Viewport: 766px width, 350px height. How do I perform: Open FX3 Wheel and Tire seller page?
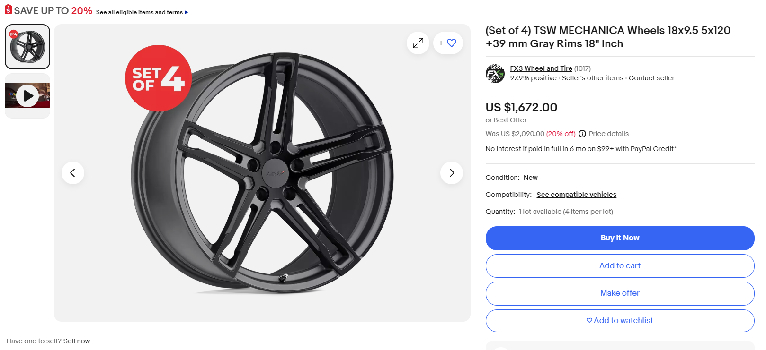(x=541, y=68)
